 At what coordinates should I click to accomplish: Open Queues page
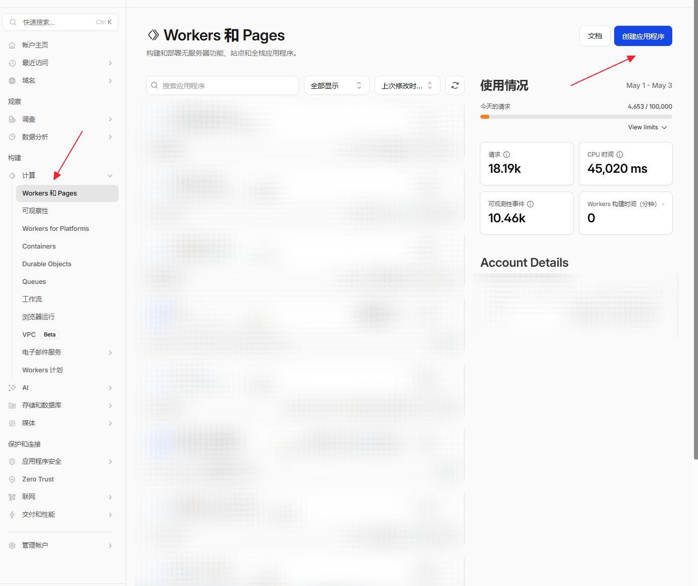tap(34, 282)
